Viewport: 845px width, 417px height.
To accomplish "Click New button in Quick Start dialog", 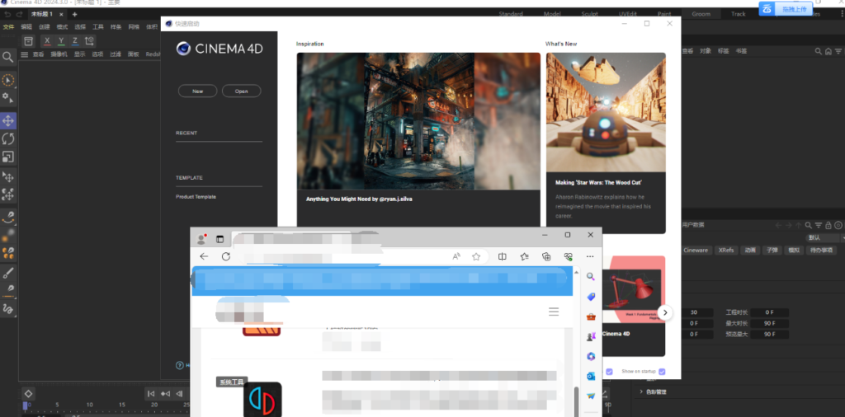I will tap(198, 91).
